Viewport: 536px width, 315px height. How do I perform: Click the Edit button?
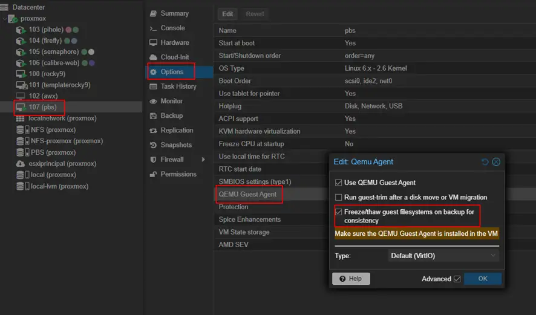(227, 14)
